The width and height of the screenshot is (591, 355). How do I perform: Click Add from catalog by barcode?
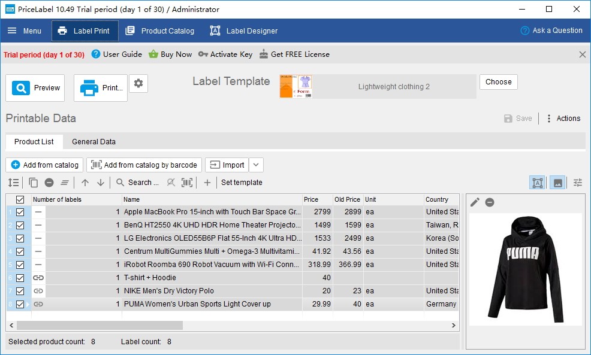coord(144,165)
